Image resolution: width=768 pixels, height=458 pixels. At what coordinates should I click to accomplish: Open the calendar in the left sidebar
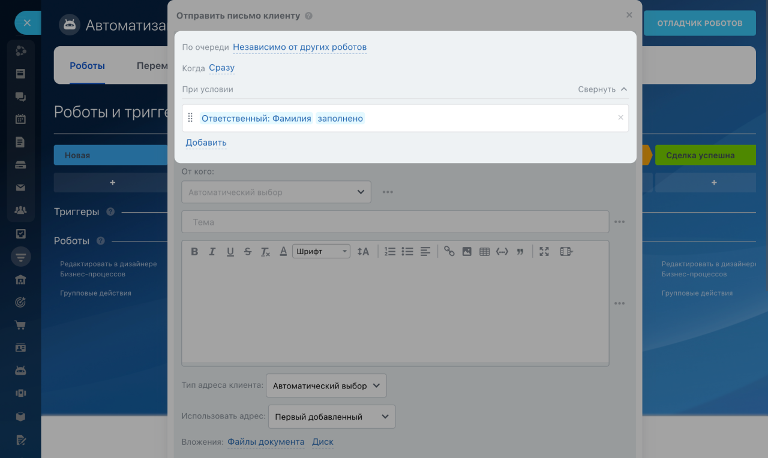[20, 119]
